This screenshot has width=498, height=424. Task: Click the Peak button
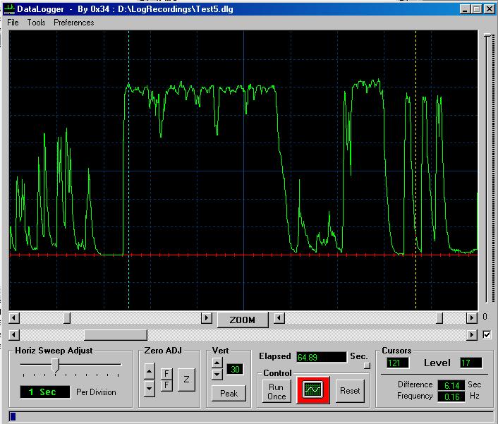[x=229, y=394]
